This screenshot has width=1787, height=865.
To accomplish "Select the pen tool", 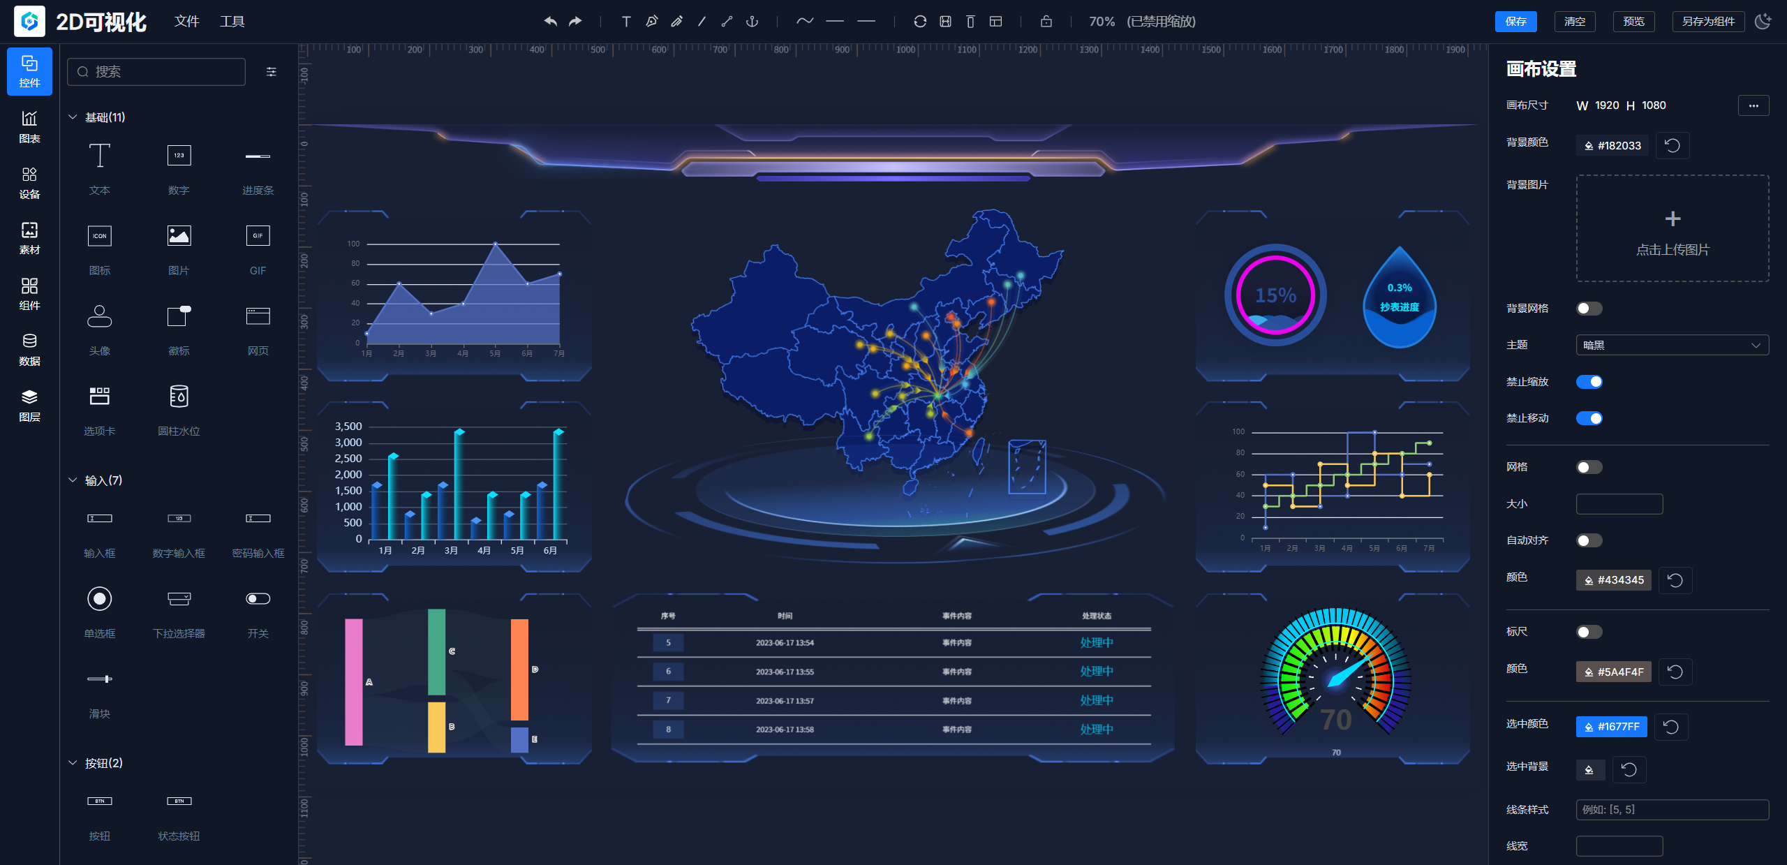I will 651,22.
